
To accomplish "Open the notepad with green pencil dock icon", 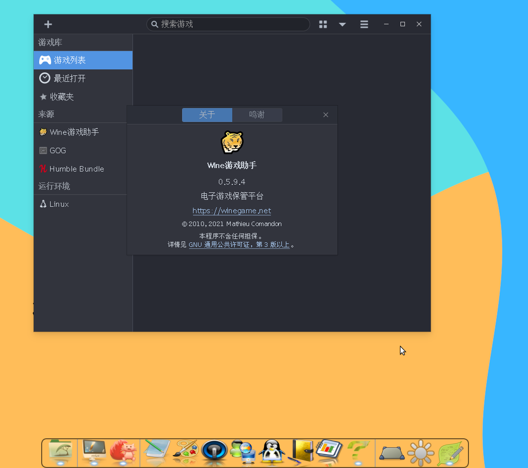I will click(x=157, y=450).
